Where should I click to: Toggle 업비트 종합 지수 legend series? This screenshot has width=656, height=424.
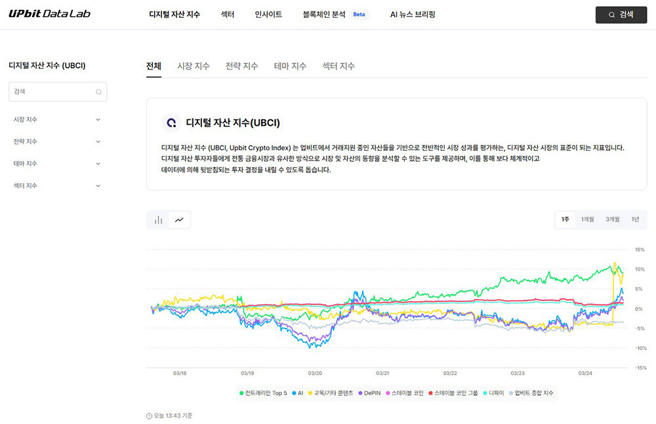(531, 393)
